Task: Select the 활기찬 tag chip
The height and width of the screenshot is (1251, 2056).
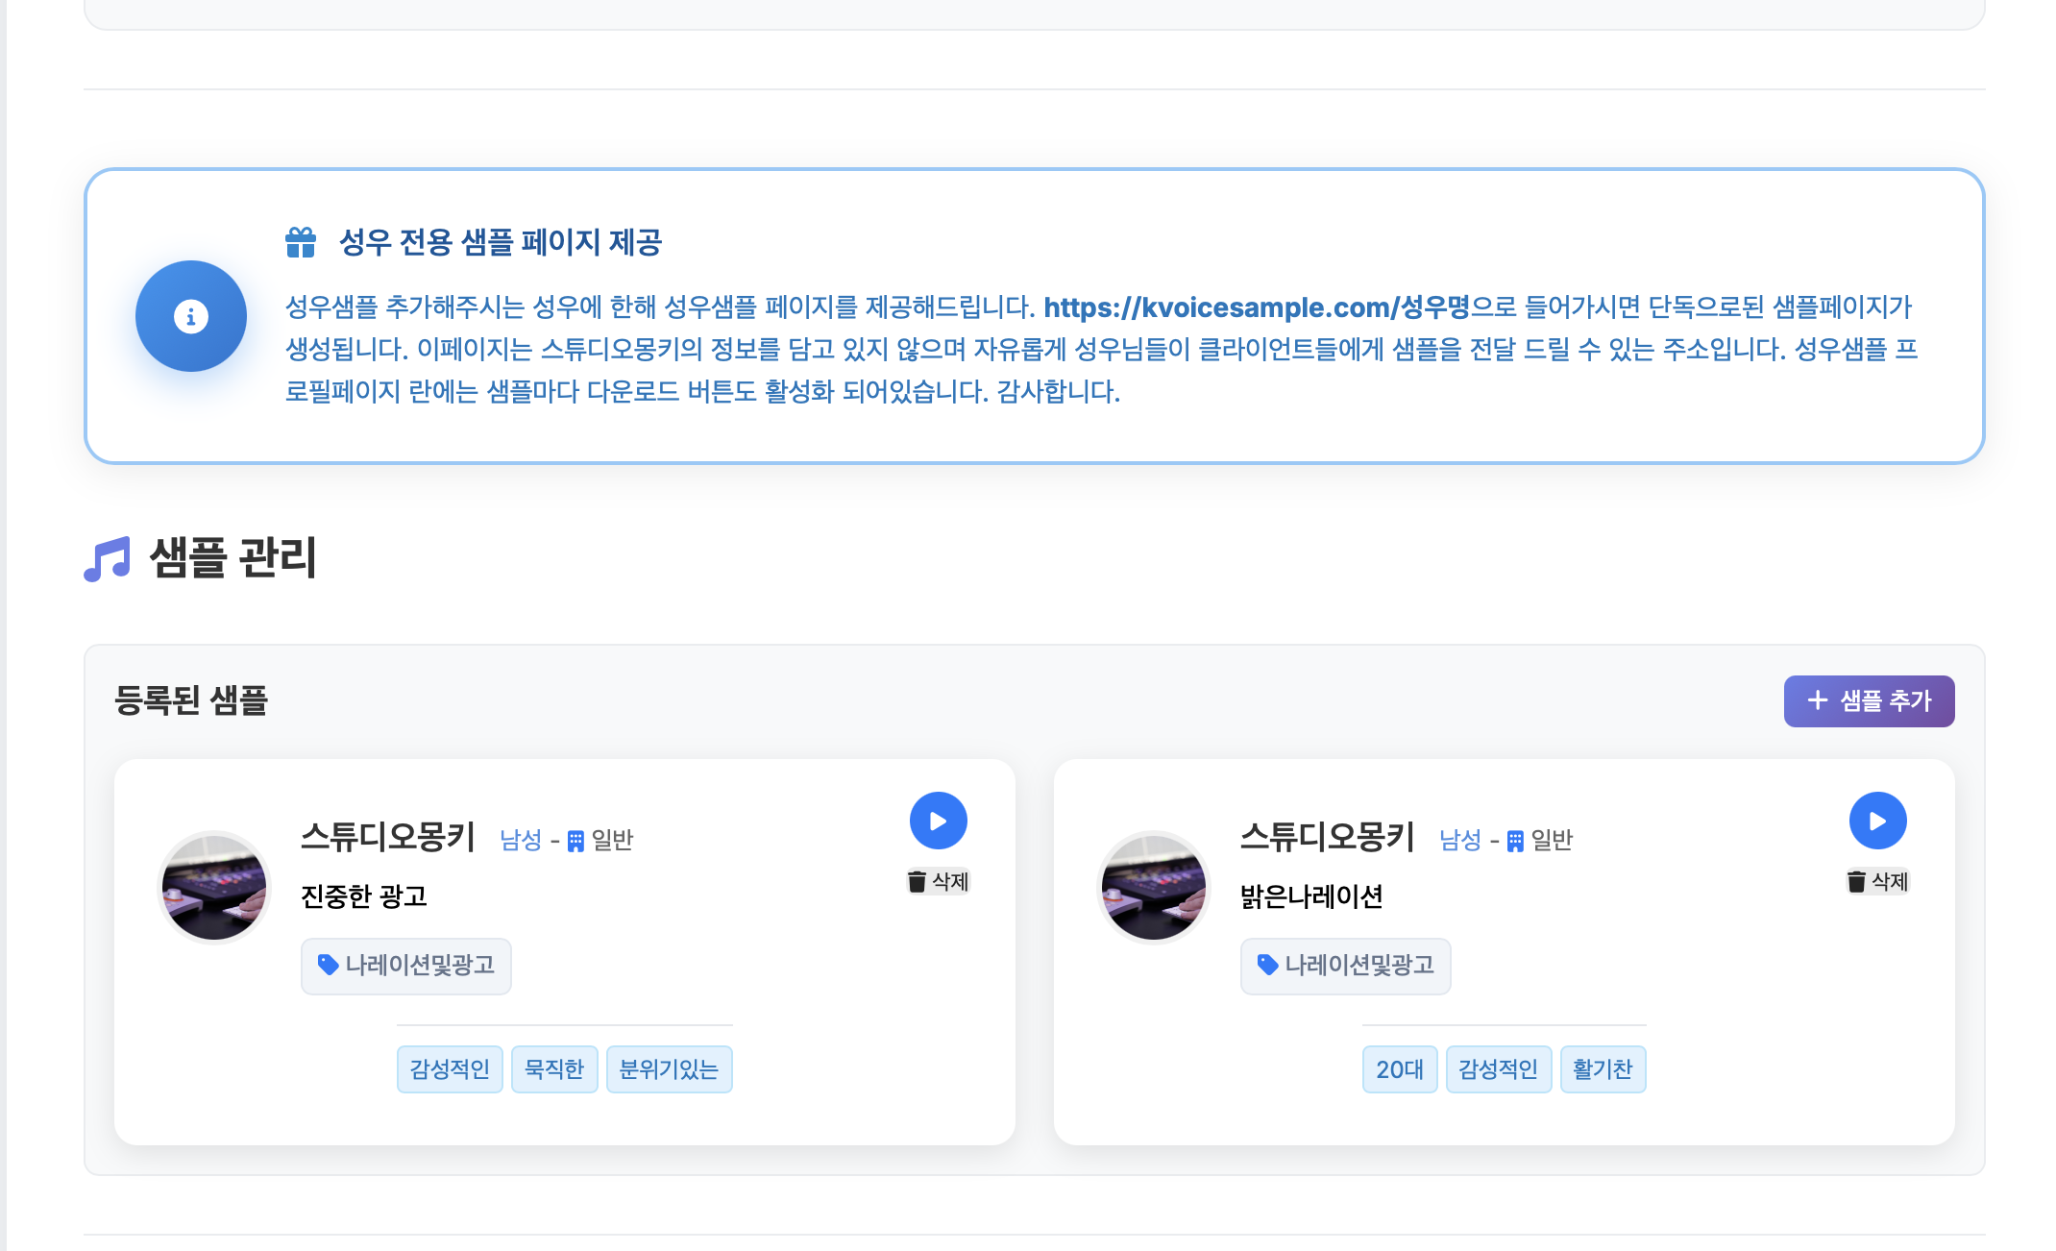Action: pos(1603,1068)
